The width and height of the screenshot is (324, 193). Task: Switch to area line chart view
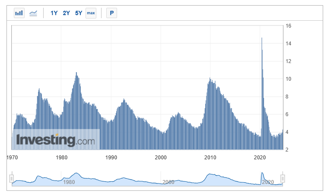[x=33, y=13]
